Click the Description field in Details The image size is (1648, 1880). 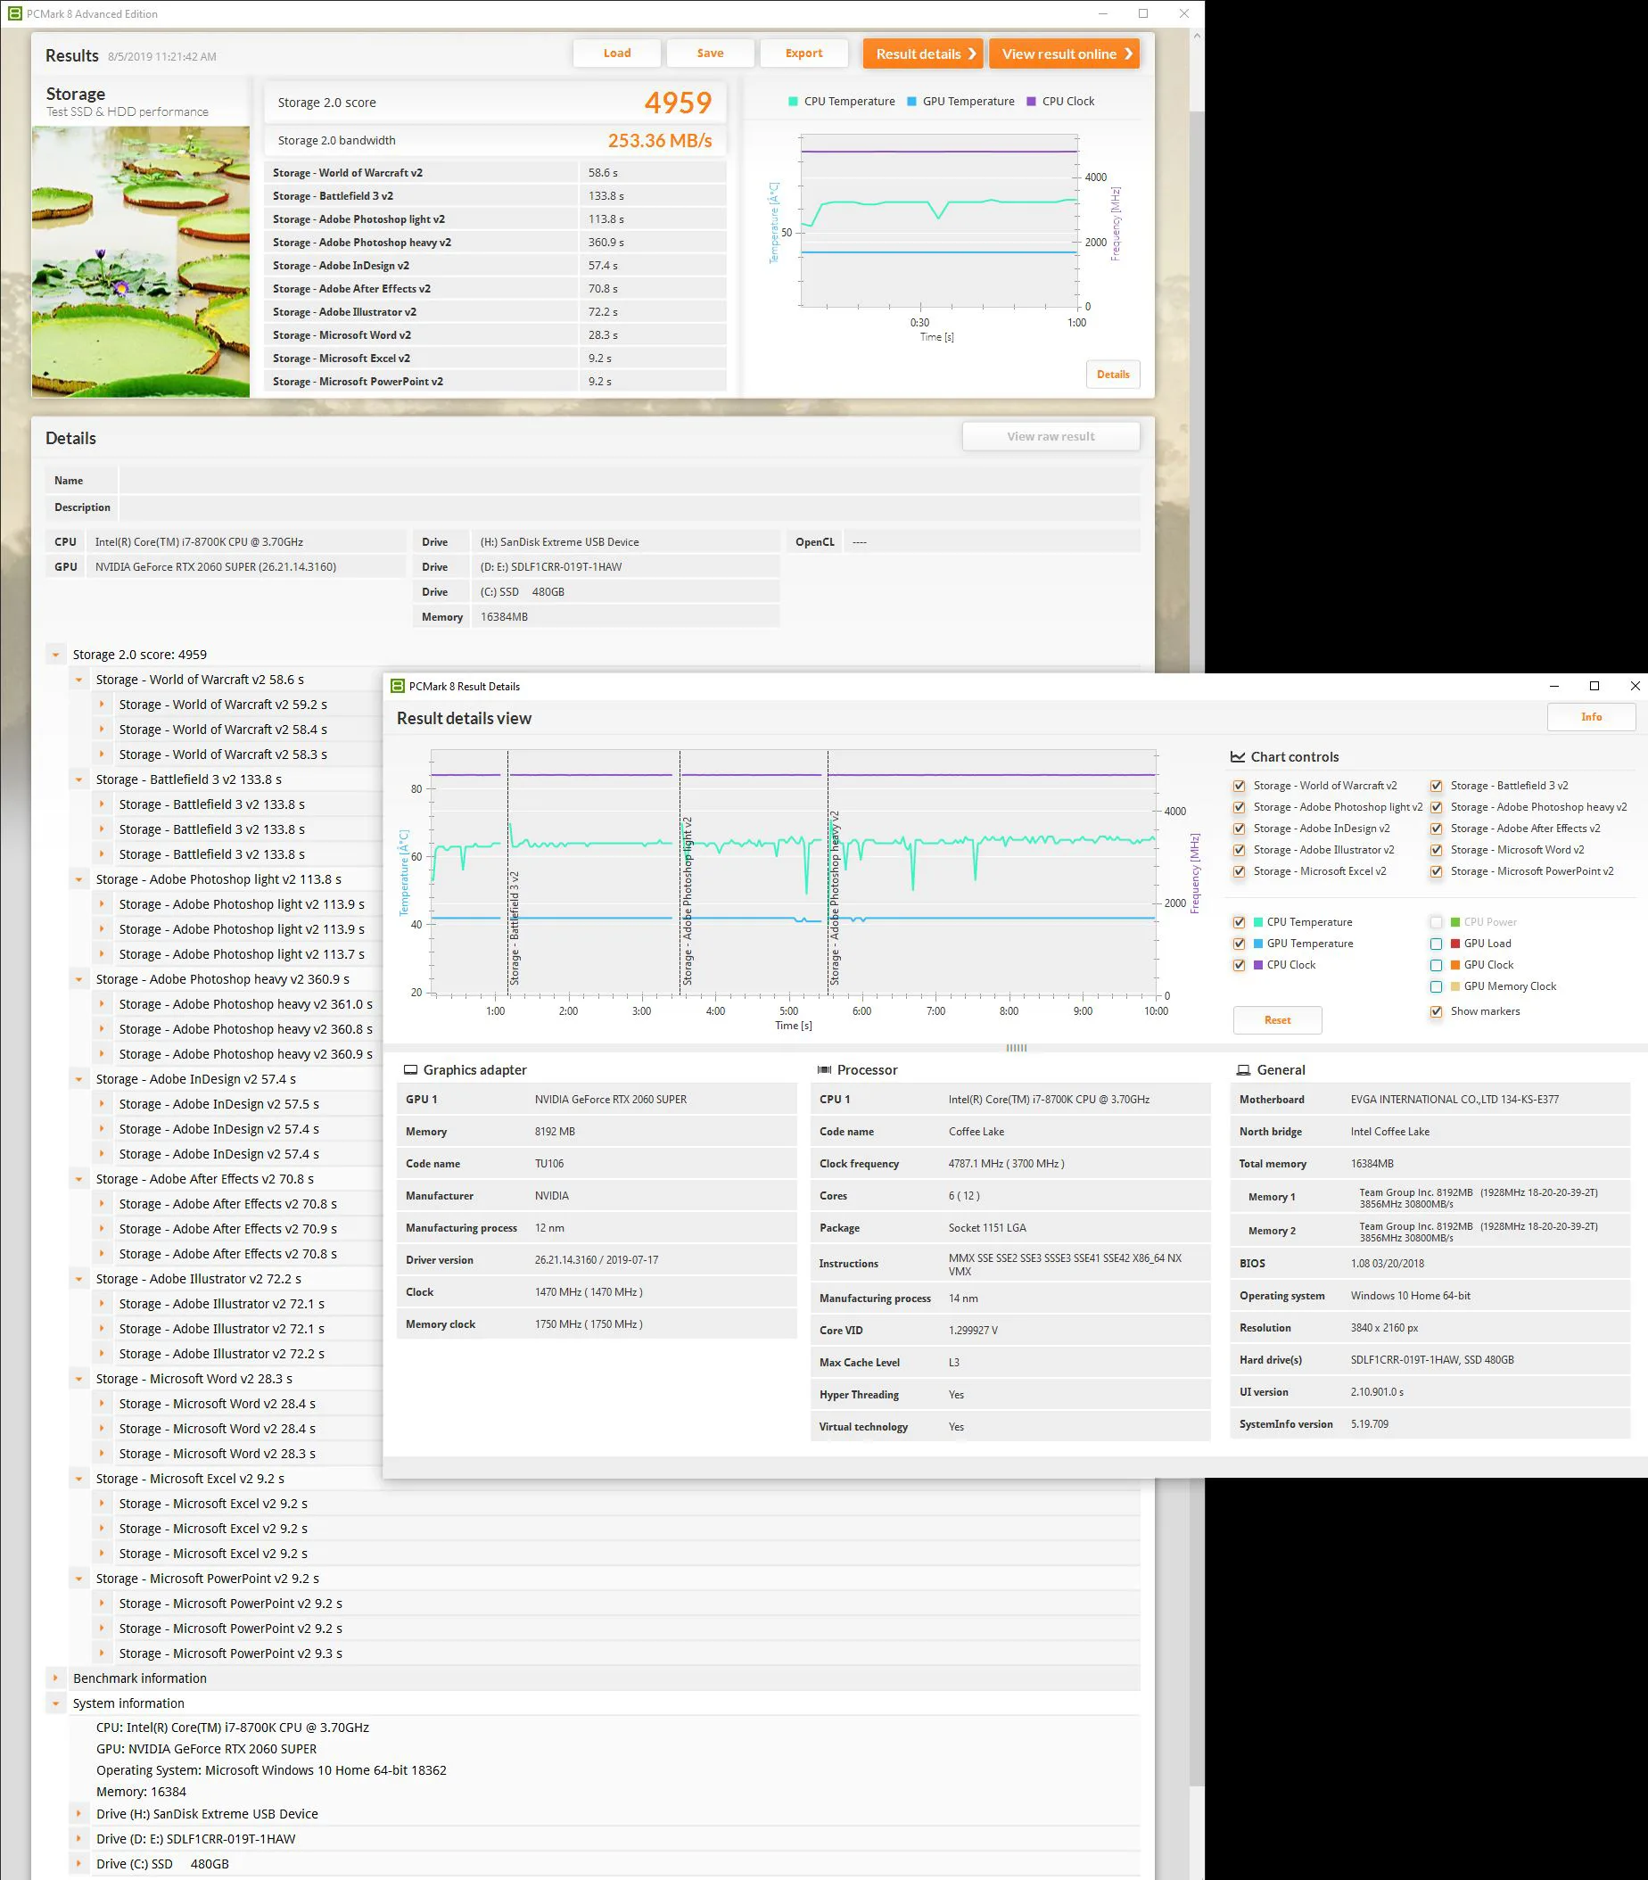point(629,507)
